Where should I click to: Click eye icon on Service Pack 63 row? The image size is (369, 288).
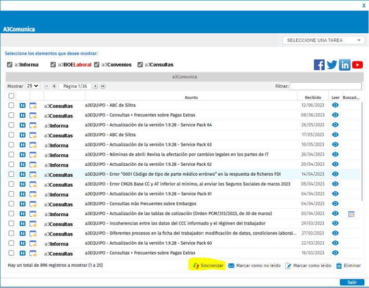(x=335, y=145)
